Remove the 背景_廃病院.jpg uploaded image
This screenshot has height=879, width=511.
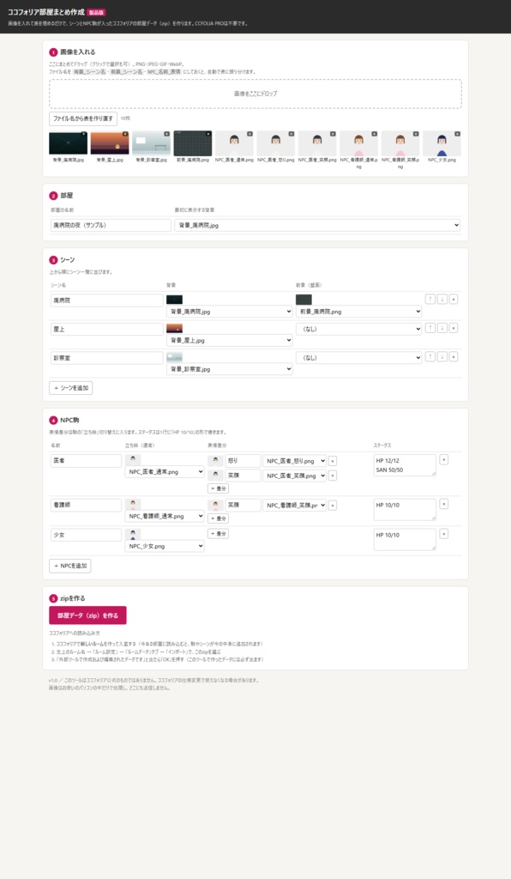(84, 134)
